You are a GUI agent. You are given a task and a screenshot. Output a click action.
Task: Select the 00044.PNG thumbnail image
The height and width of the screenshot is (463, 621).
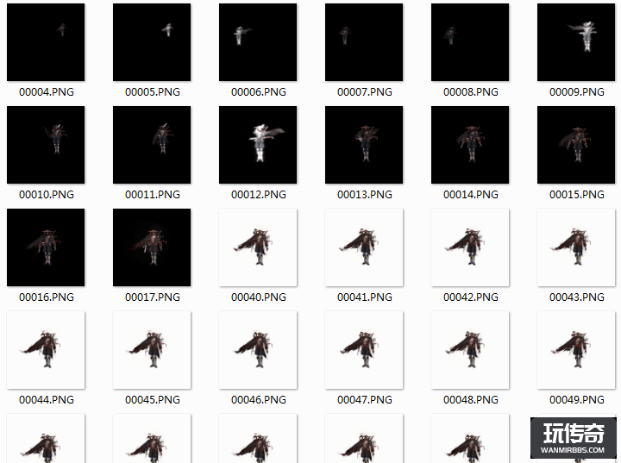tap(46, 350)
